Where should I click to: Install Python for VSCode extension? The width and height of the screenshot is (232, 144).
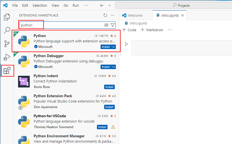[x=102, y=127]
